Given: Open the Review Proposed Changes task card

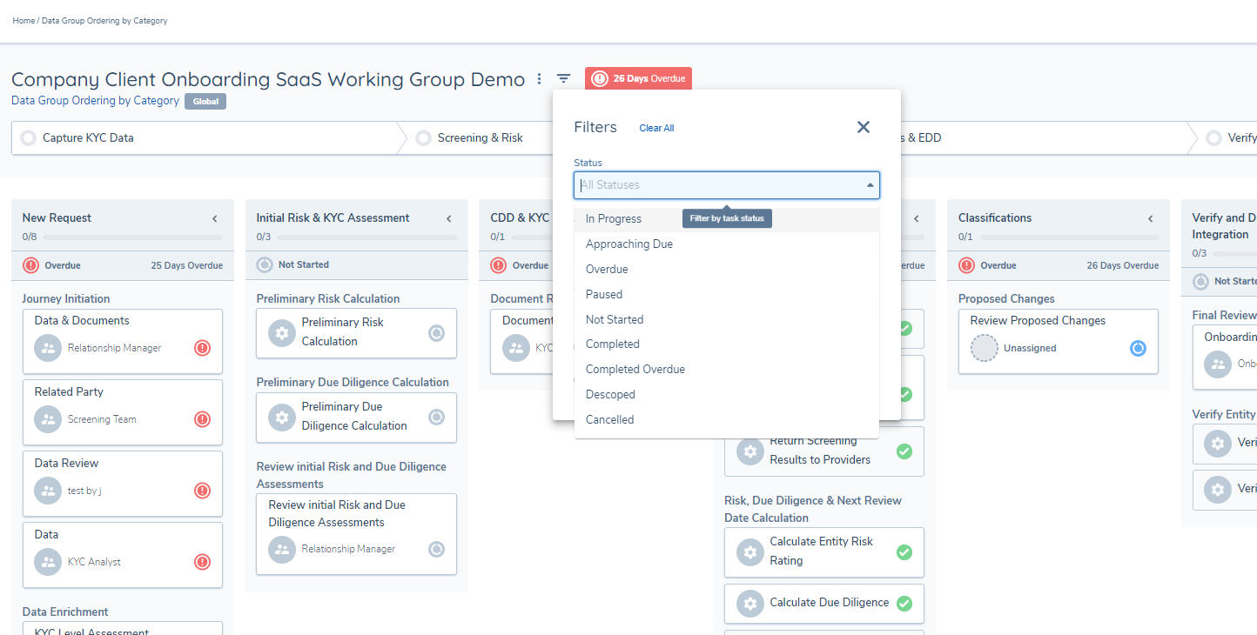Looking at the screenshot, I should point(1059,341).
